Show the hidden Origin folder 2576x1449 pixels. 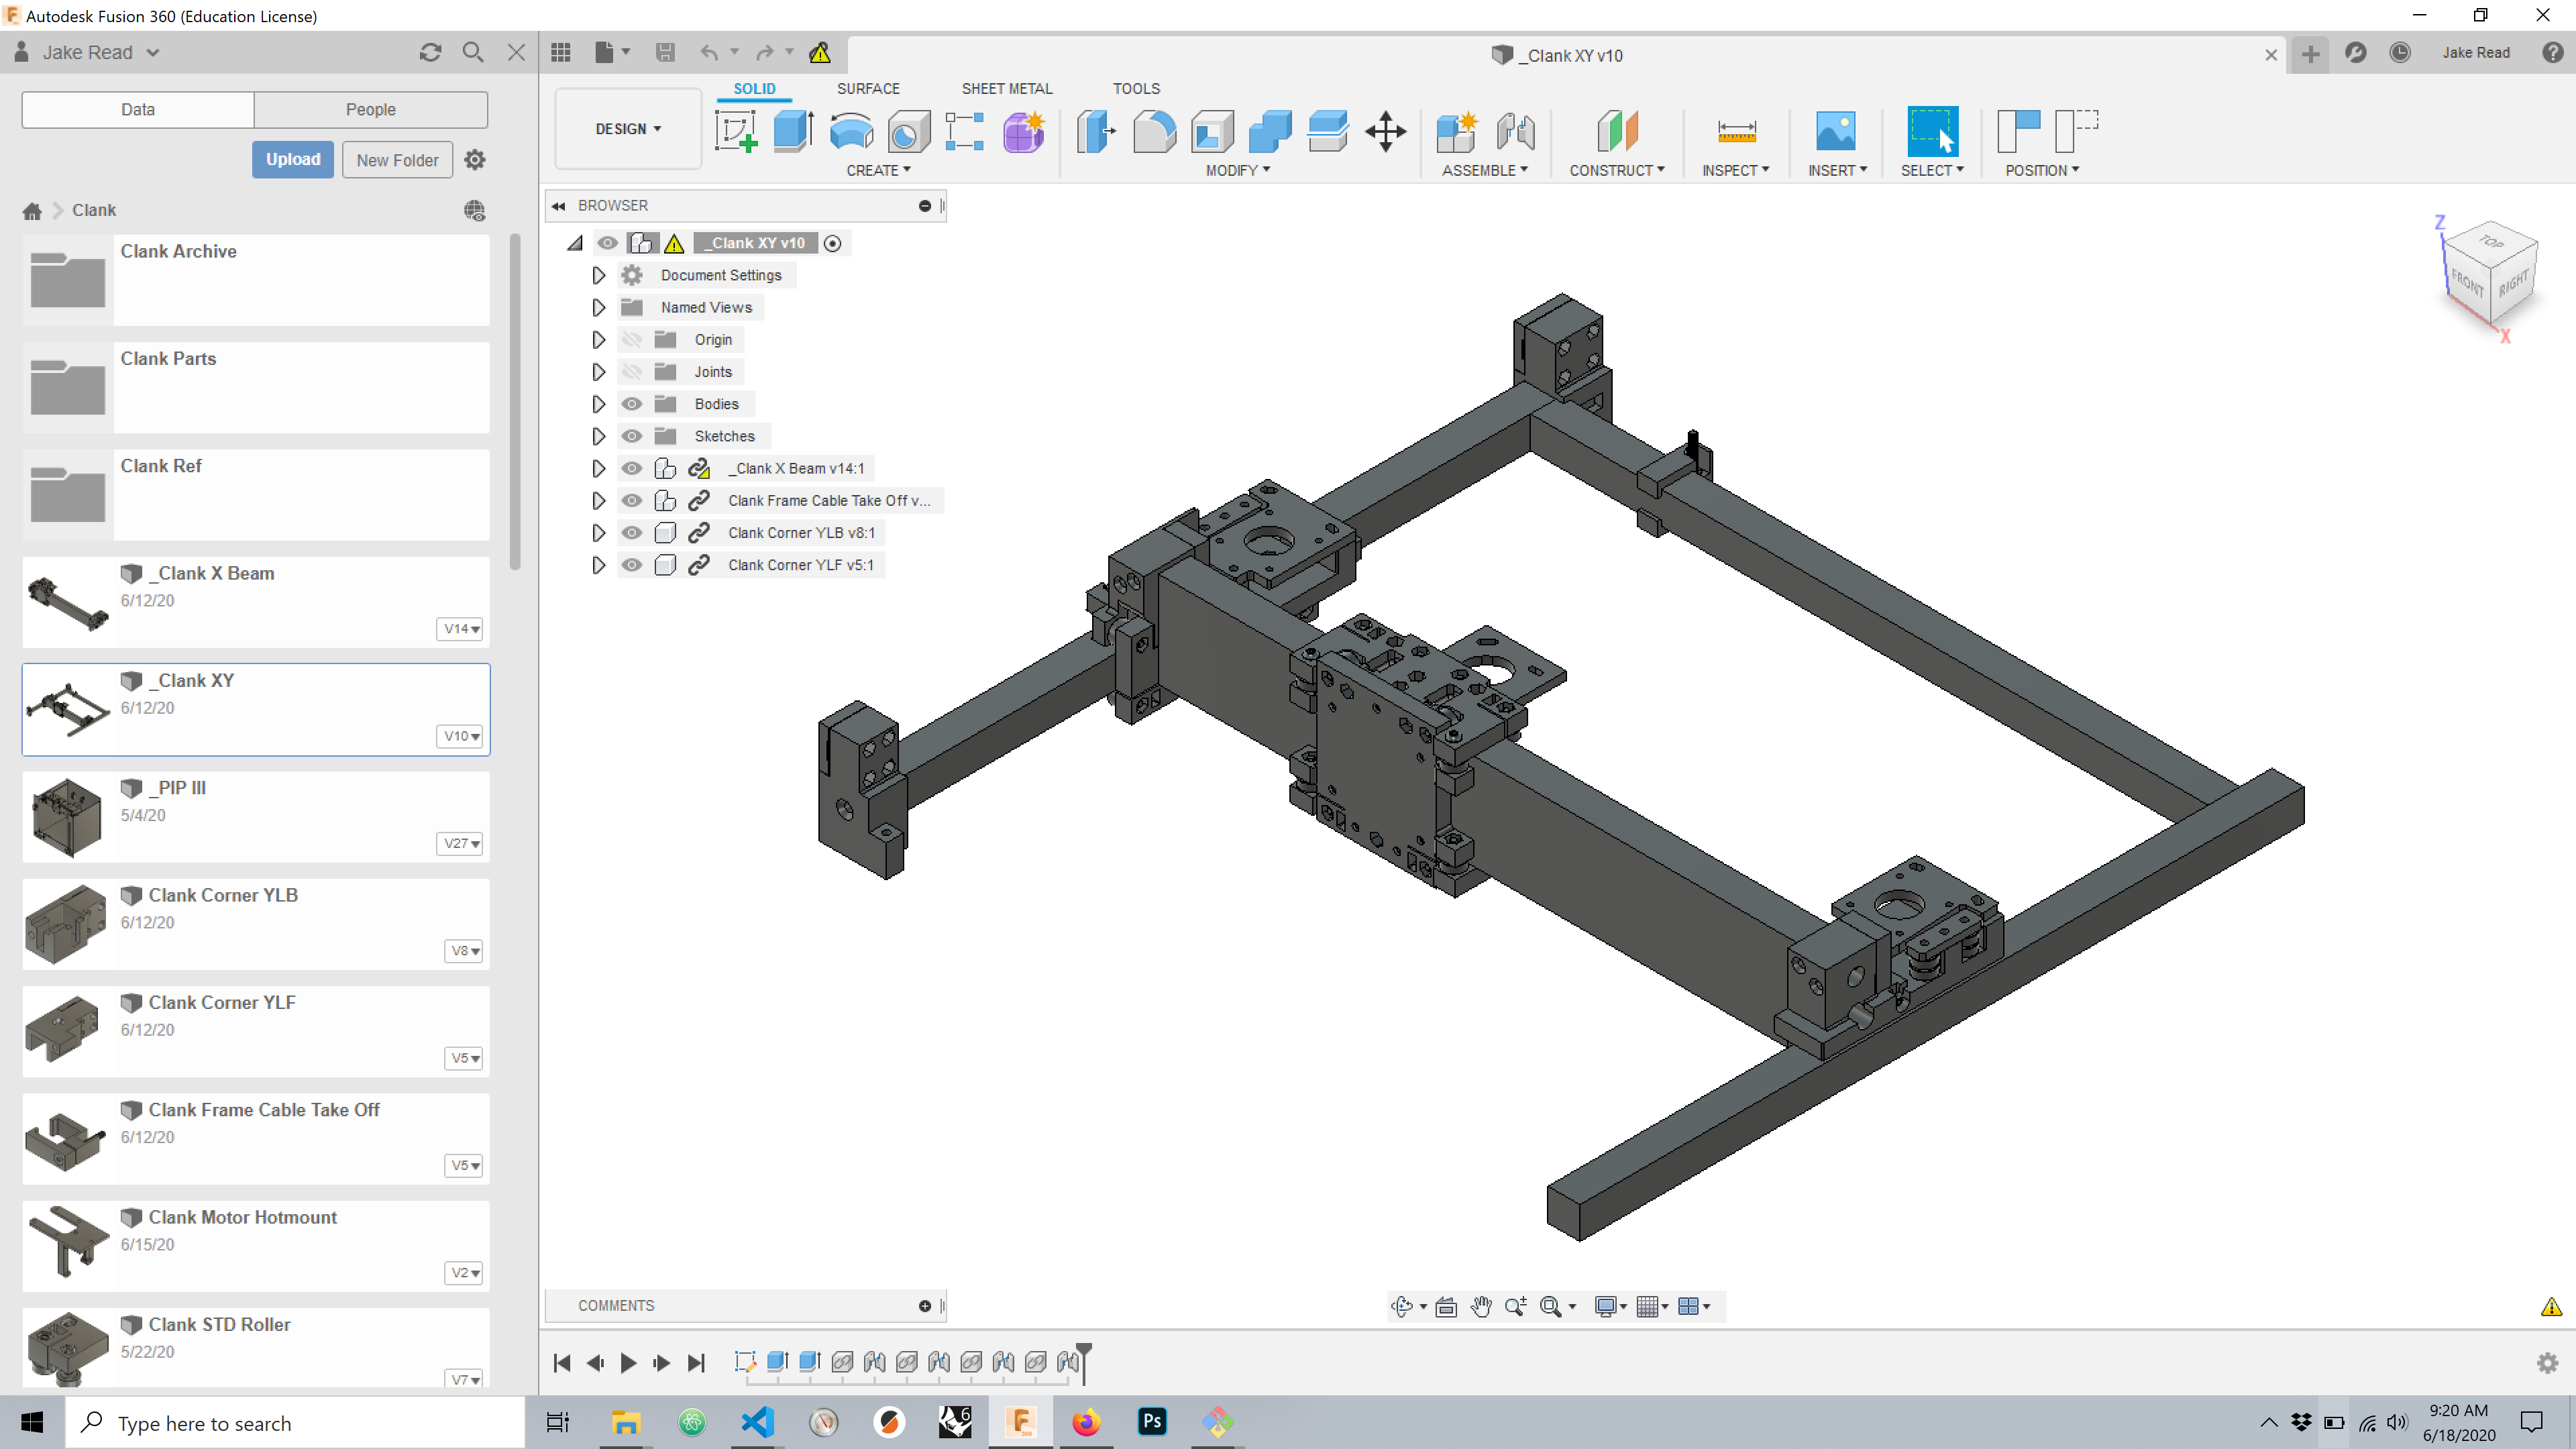click(x=632, y=340)
